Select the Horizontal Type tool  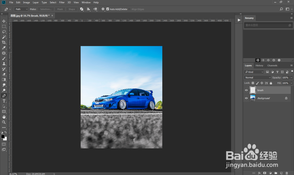(x=4, y=101)
